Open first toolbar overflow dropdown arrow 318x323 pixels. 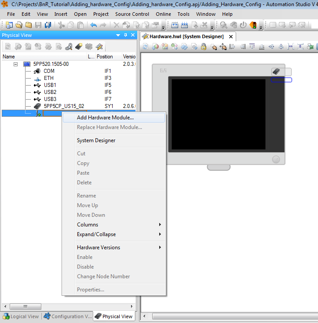click(x=164, y=27)
